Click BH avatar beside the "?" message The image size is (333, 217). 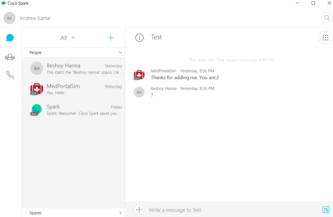pos(139,92)
